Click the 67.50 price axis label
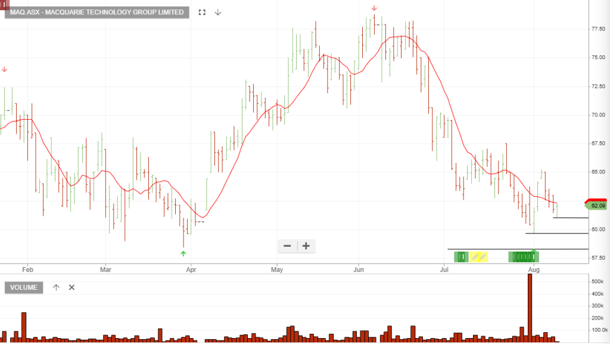This screenshot has height=344, width=610. point(598,143)
